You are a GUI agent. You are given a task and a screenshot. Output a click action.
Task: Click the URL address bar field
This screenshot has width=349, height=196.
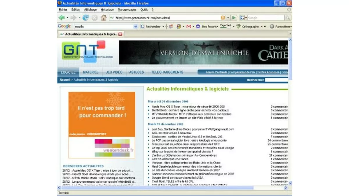tap(166, 18)
